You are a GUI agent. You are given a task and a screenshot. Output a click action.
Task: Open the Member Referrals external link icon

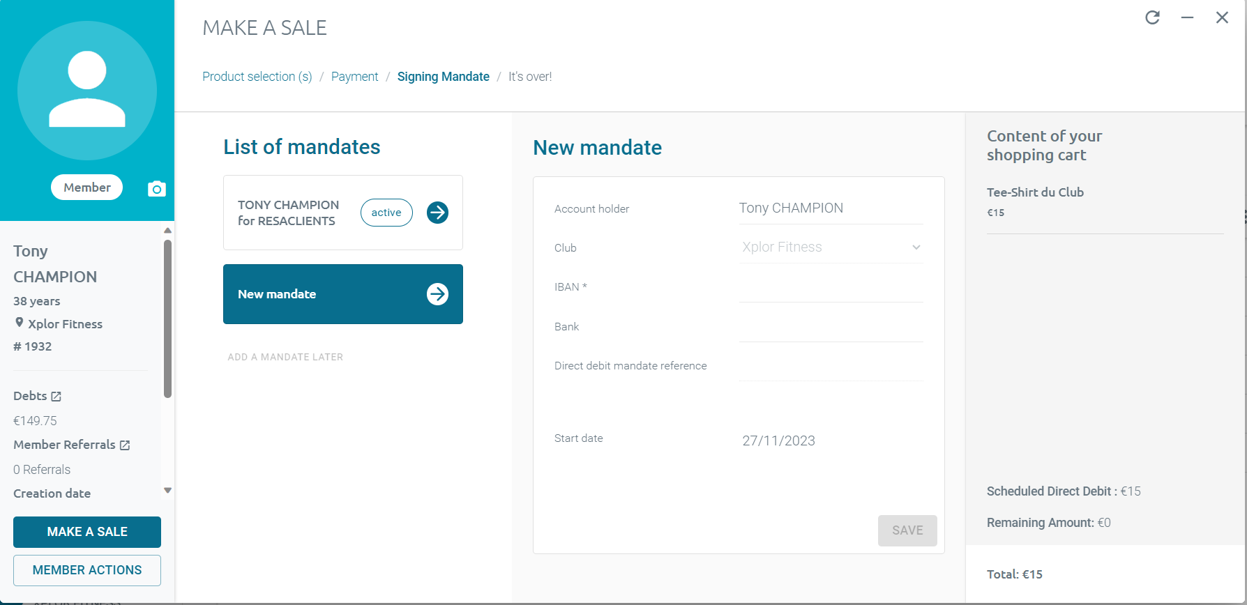click(125, 445)
